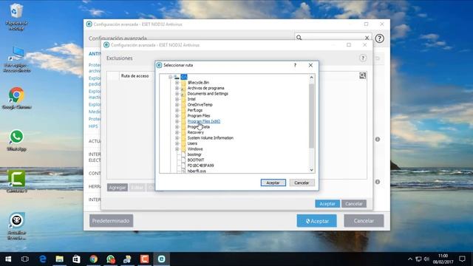Open Action Center notifications icon

click(x=462, y=259)
